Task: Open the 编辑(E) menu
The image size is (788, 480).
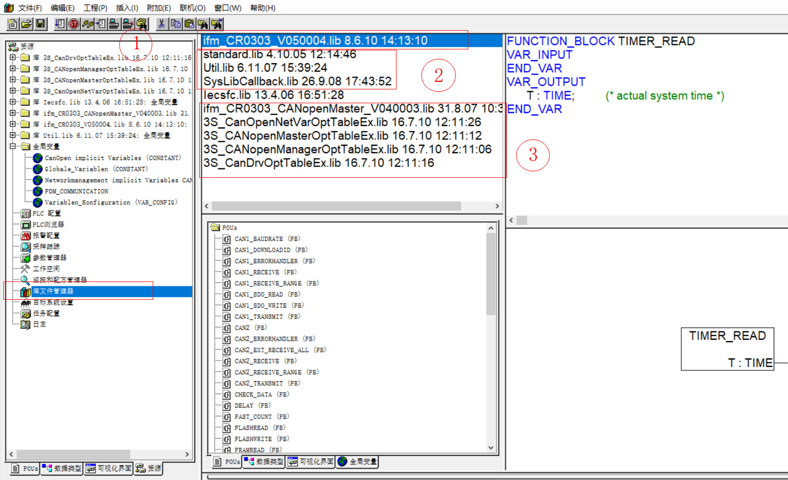Action: coord(62,8)
